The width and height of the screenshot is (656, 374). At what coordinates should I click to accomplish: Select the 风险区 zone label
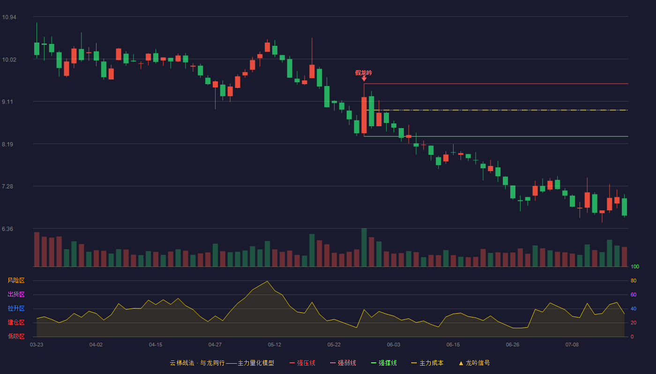click(x=16, y=280)
